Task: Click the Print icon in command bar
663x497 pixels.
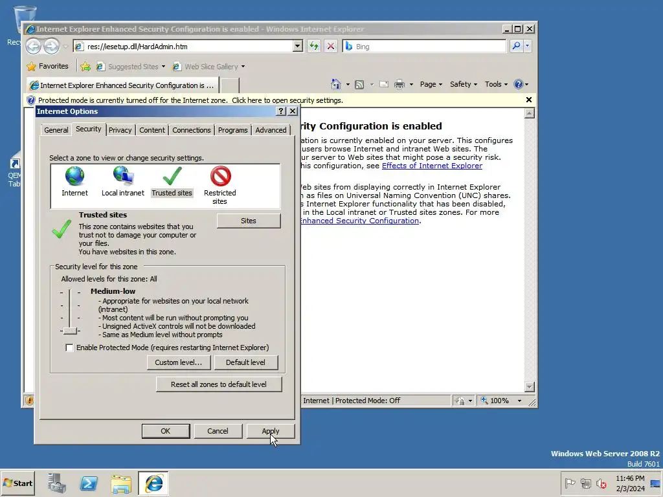Action: coord(399,84)
